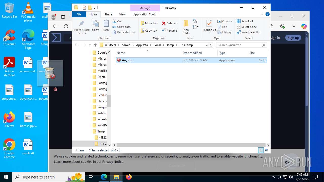Create a New folder

186,27
